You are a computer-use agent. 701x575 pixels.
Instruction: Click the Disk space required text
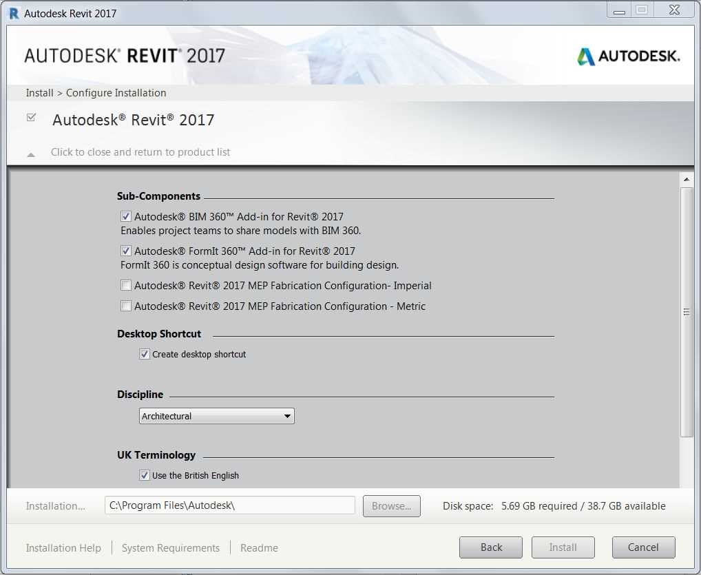(554, 505)
